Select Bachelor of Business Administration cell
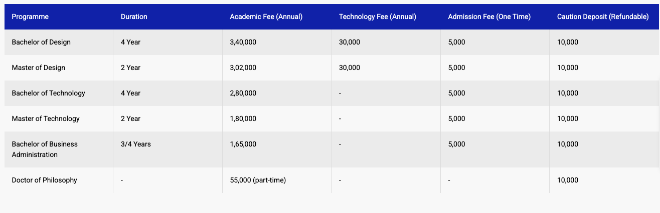Viewport: 660px width, 213px height. click(45, 149)
